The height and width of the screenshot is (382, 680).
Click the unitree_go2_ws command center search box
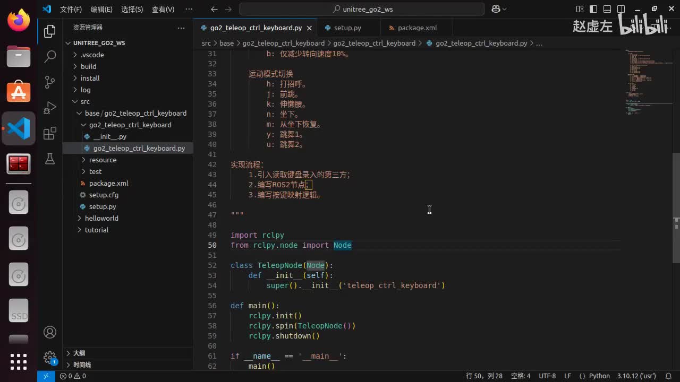(x=362, y=9)
